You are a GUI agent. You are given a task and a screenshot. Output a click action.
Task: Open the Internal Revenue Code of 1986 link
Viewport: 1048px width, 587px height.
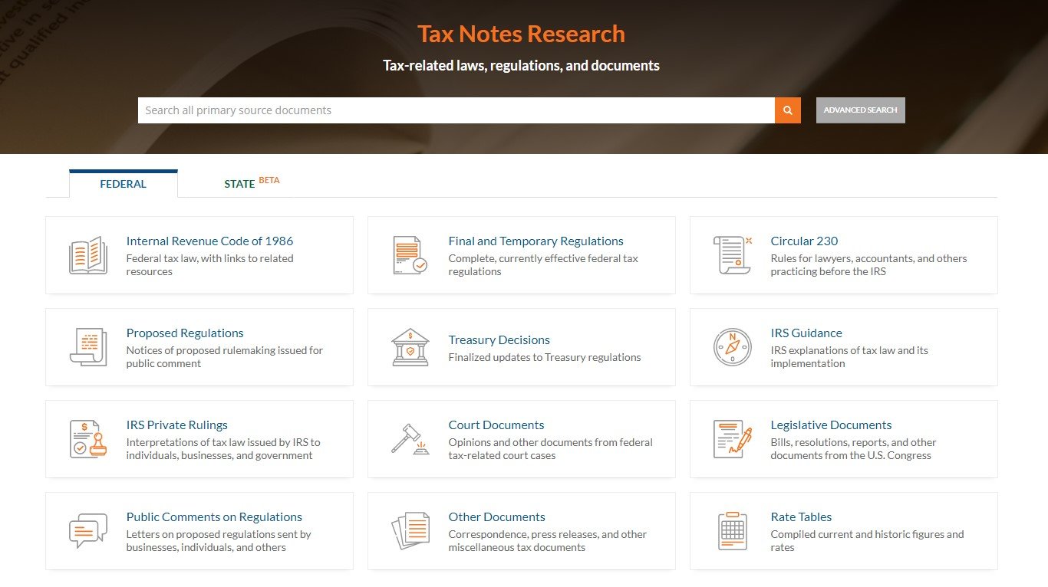click(x=209, y=241)
